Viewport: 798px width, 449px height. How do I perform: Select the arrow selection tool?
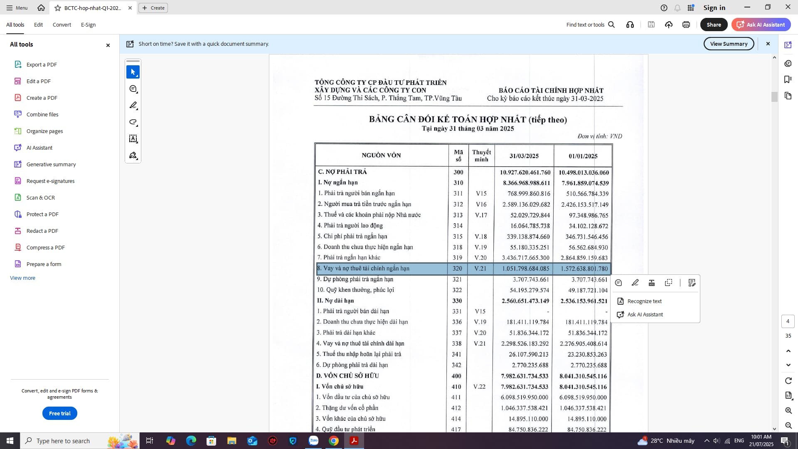tap(133, 72)
